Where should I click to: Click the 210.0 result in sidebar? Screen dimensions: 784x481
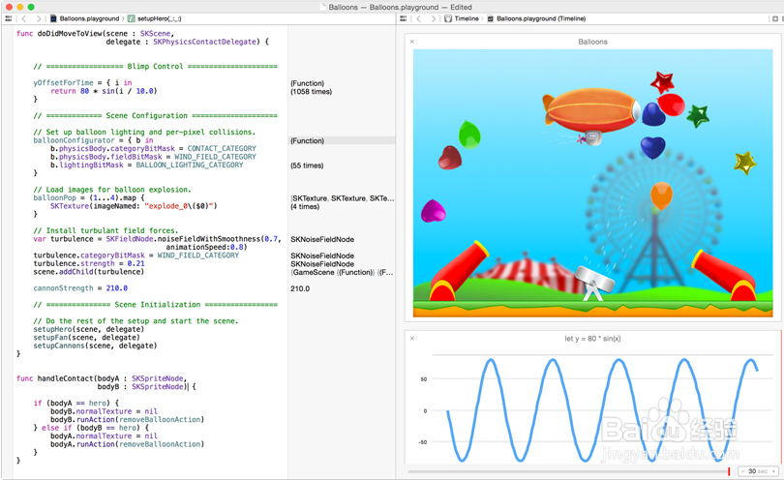click(x=300, y=288)
